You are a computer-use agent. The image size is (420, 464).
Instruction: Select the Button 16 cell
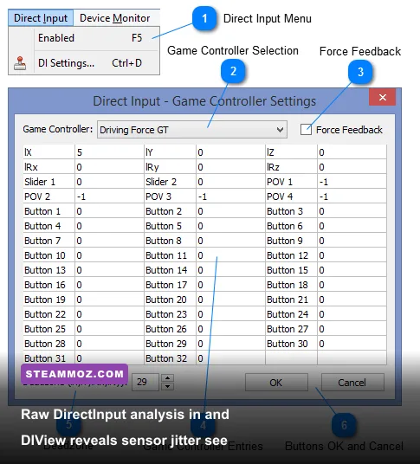coord(48,285)
